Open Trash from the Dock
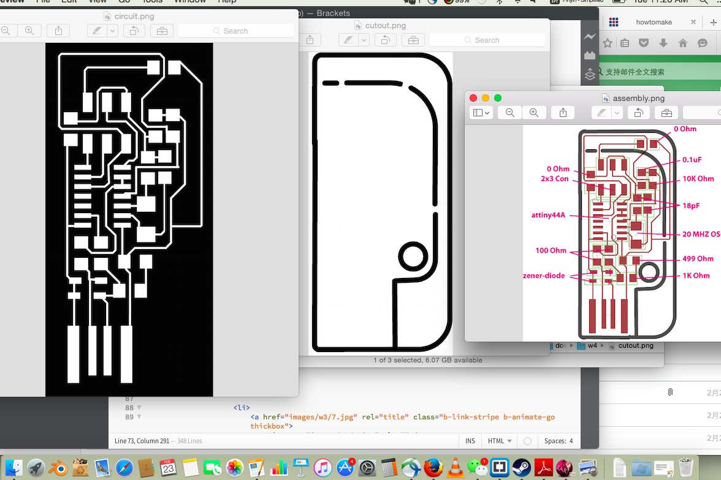Screen dimensions: 721x480 coord(685,468)
